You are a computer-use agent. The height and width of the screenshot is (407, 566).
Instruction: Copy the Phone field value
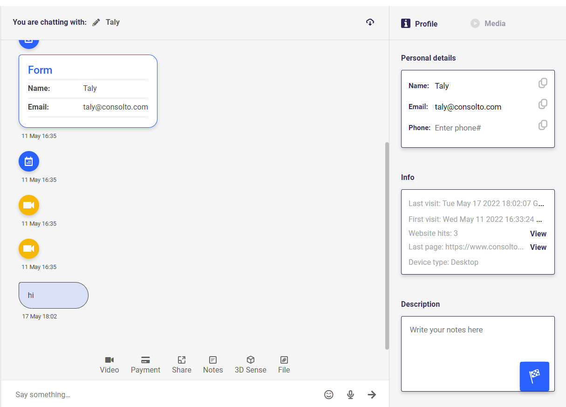pos(543,125)
